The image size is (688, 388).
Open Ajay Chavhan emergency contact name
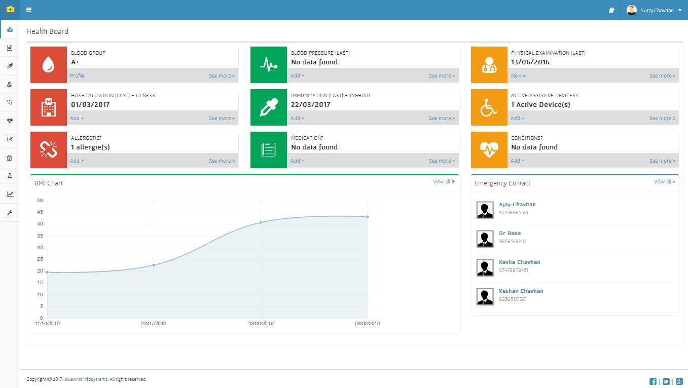point(517,205)
